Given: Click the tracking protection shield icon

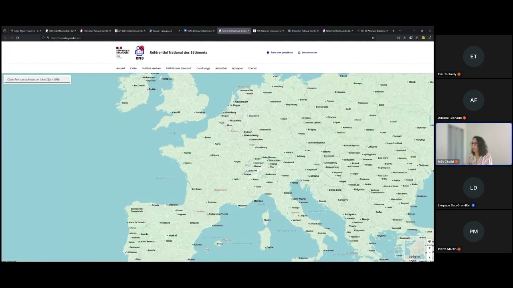Looking at the screenshot, I should [43, 38].
